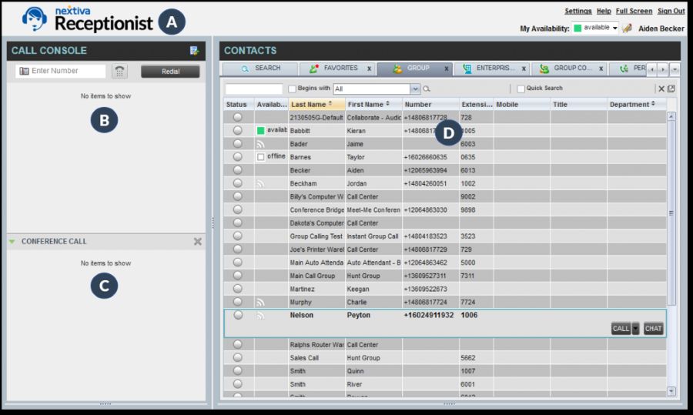
Task: Click the contacts list scroll-down arrow
Action: point(671,391)
